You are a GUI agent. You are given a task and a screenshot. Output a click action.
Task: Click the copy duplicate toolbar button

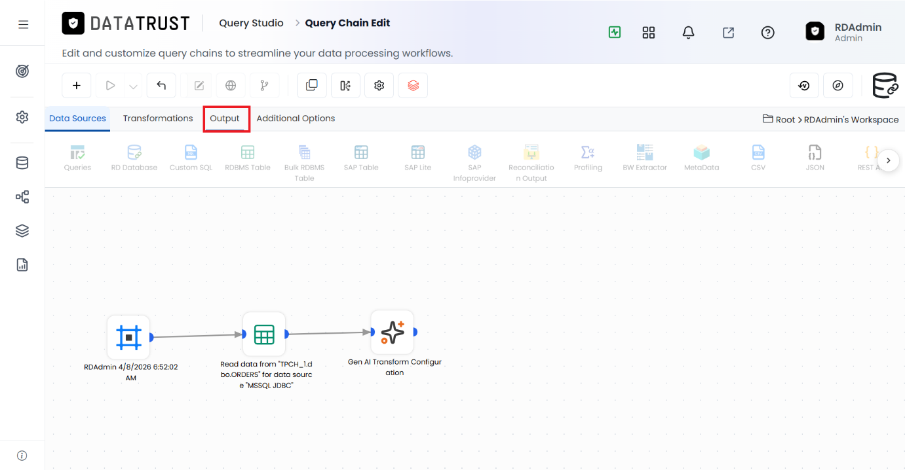tap(312, 85)
